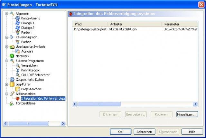206x138 pixels.
Task: Click the icon beside Auswahl
Action: [x=18, y=51]
